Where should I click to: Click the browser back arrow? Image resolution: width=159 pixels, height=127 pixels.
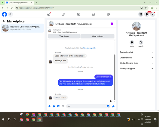point(3,8)
